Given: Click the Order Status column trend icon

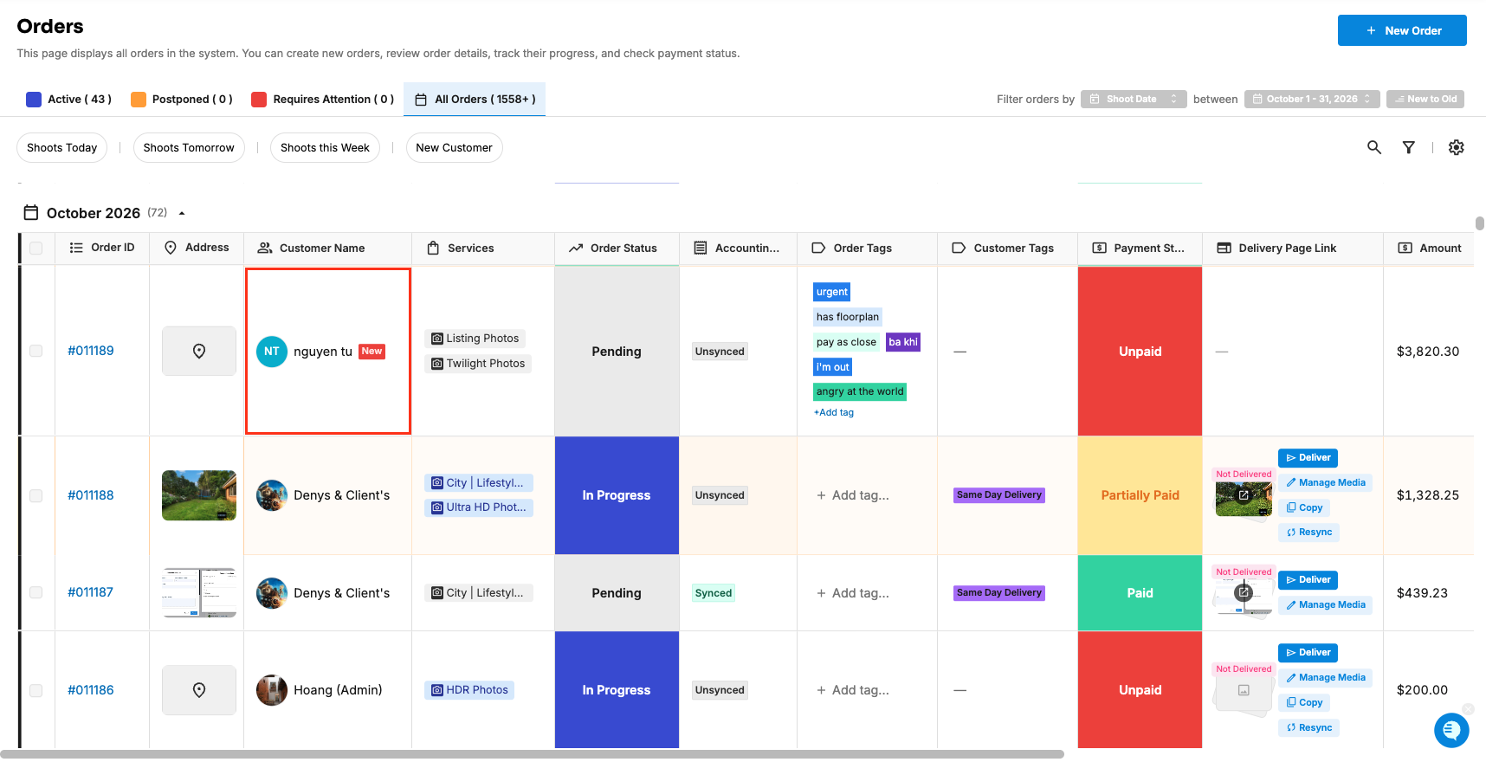Looking at the screenshot, I should coord(576,248).
